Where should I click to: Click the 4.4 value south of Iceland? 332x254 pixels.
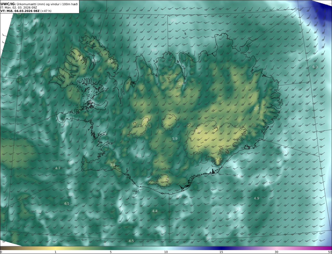[155, 211]
